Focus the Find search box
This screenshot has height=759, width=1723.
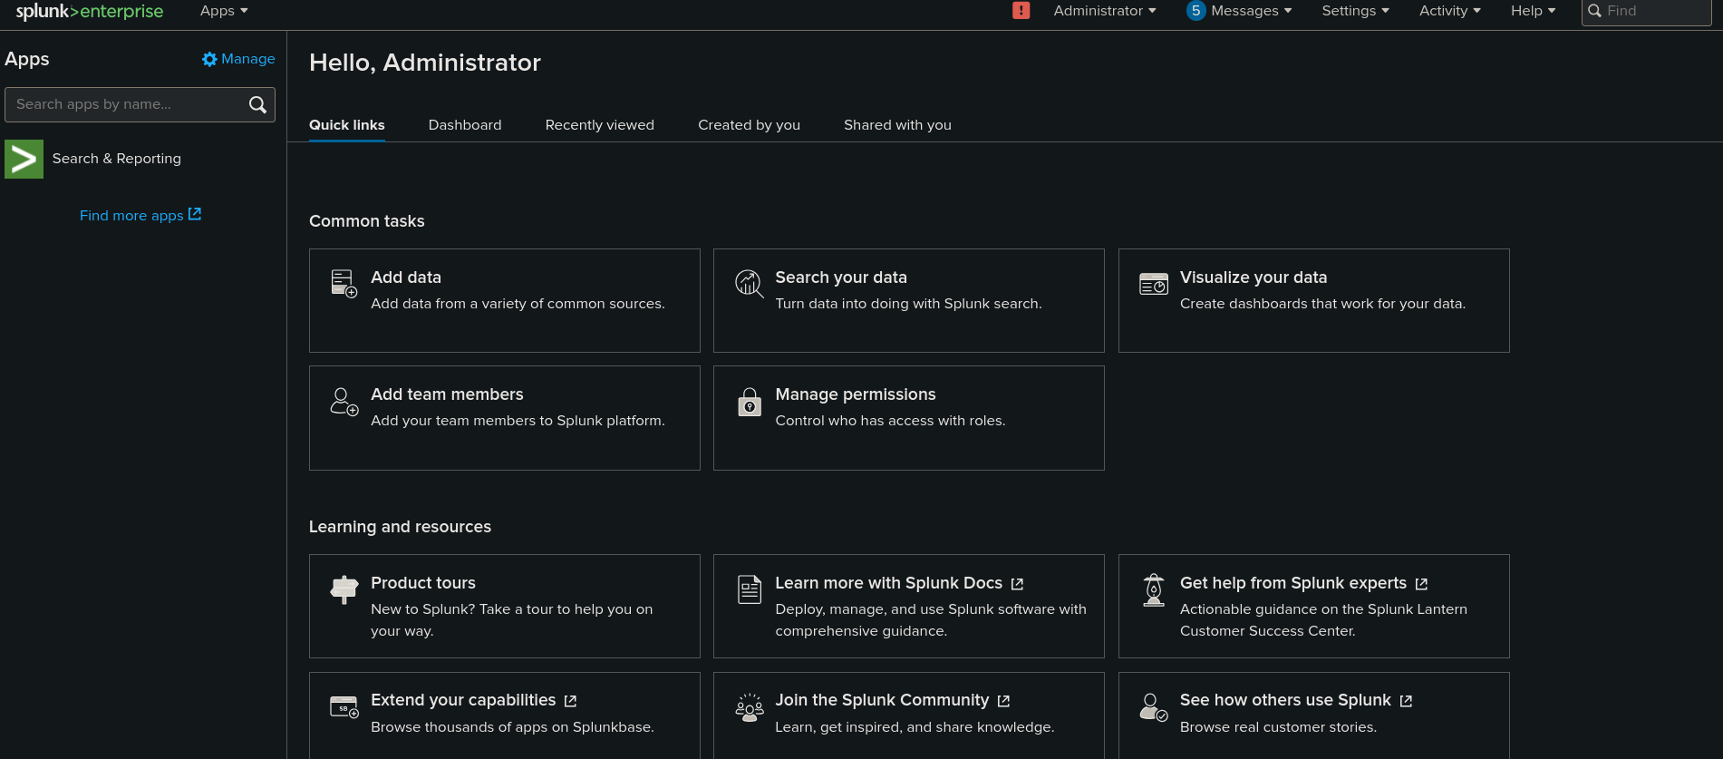pos(1646,12)
